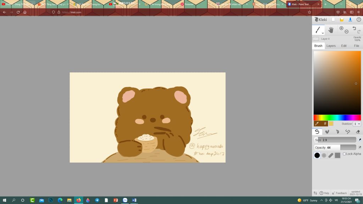Open the Stabilizer dropdown
Viewport: 363px width, 204px height.
[357, 124]
